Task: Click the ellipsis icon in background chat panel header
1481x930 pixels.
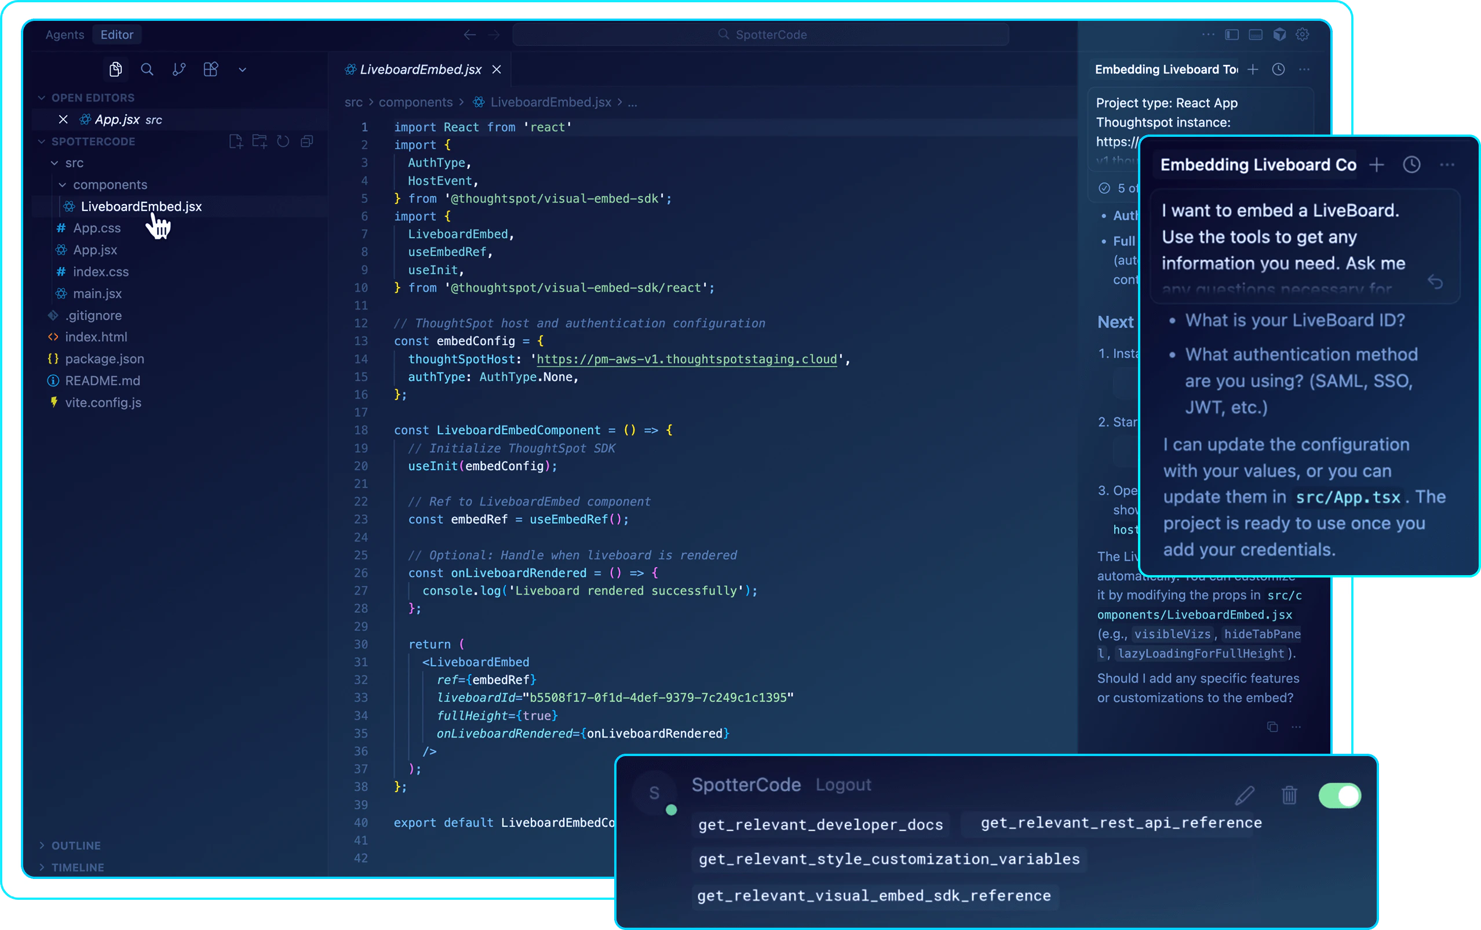Action: click(1304, 70)
